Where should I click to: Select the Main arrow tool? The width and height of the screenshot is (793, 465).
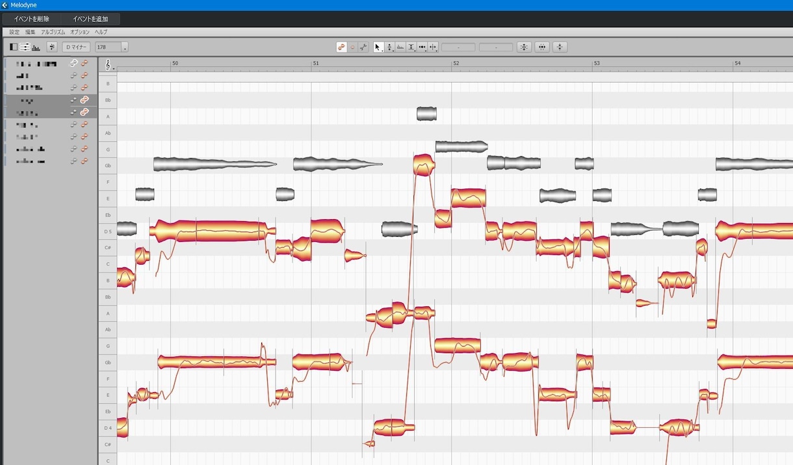point(379,47)
